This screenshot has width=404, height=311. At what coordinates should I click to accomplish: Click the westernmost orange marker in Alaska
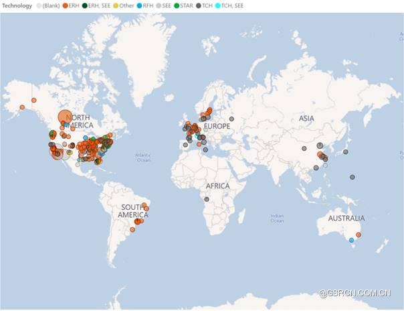[22, 107]
